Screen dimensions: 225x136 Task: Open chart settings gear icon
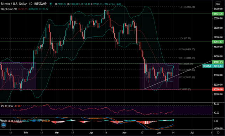tap(218, 132)
